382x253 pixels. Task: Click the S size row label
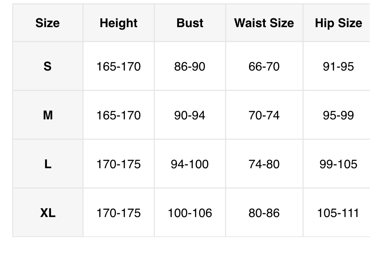pyautogui.click(x=48, y=66)
